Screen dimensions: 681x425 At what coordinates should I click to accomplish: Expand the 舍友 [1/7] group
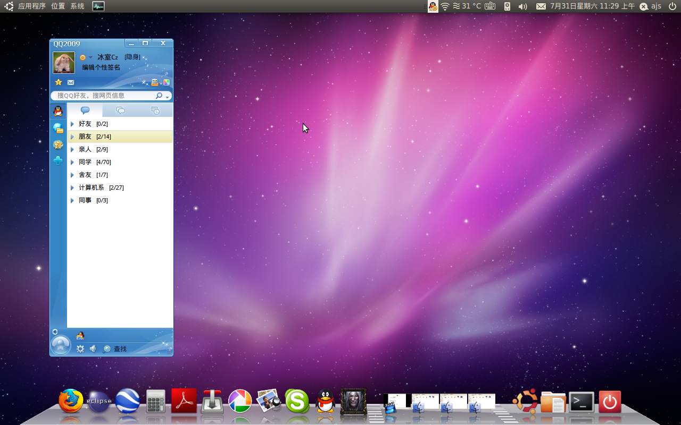click(x=120, y=175)
